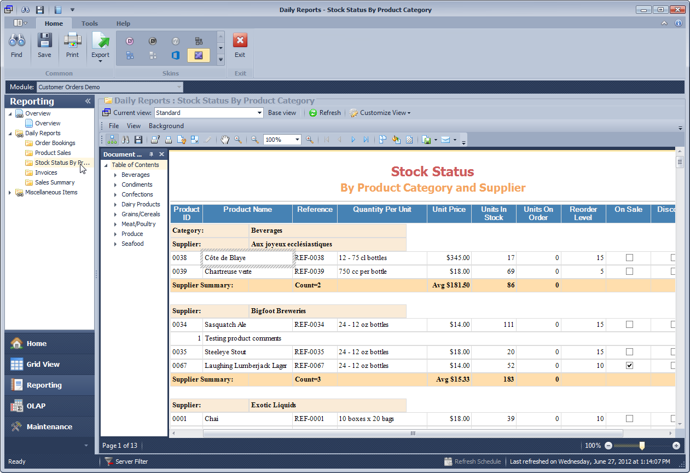Select the hand tool in report toolbar
Viewport: 690px width, 473px height.
(x=225, y=140)
